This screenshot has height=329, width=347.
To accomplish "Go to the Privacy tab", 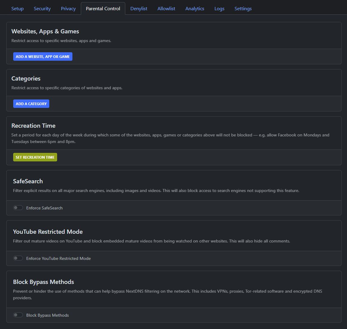I will (68, 9).
